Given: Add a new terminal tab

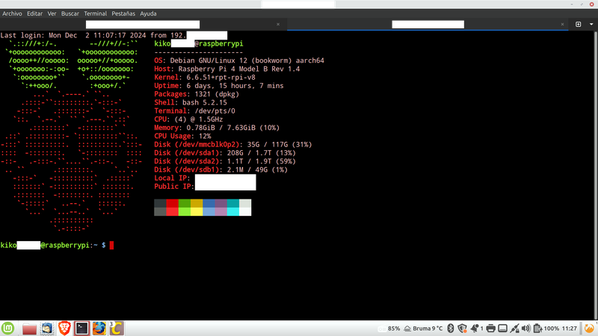Looking at the screenshot, I should coord(578,24).
